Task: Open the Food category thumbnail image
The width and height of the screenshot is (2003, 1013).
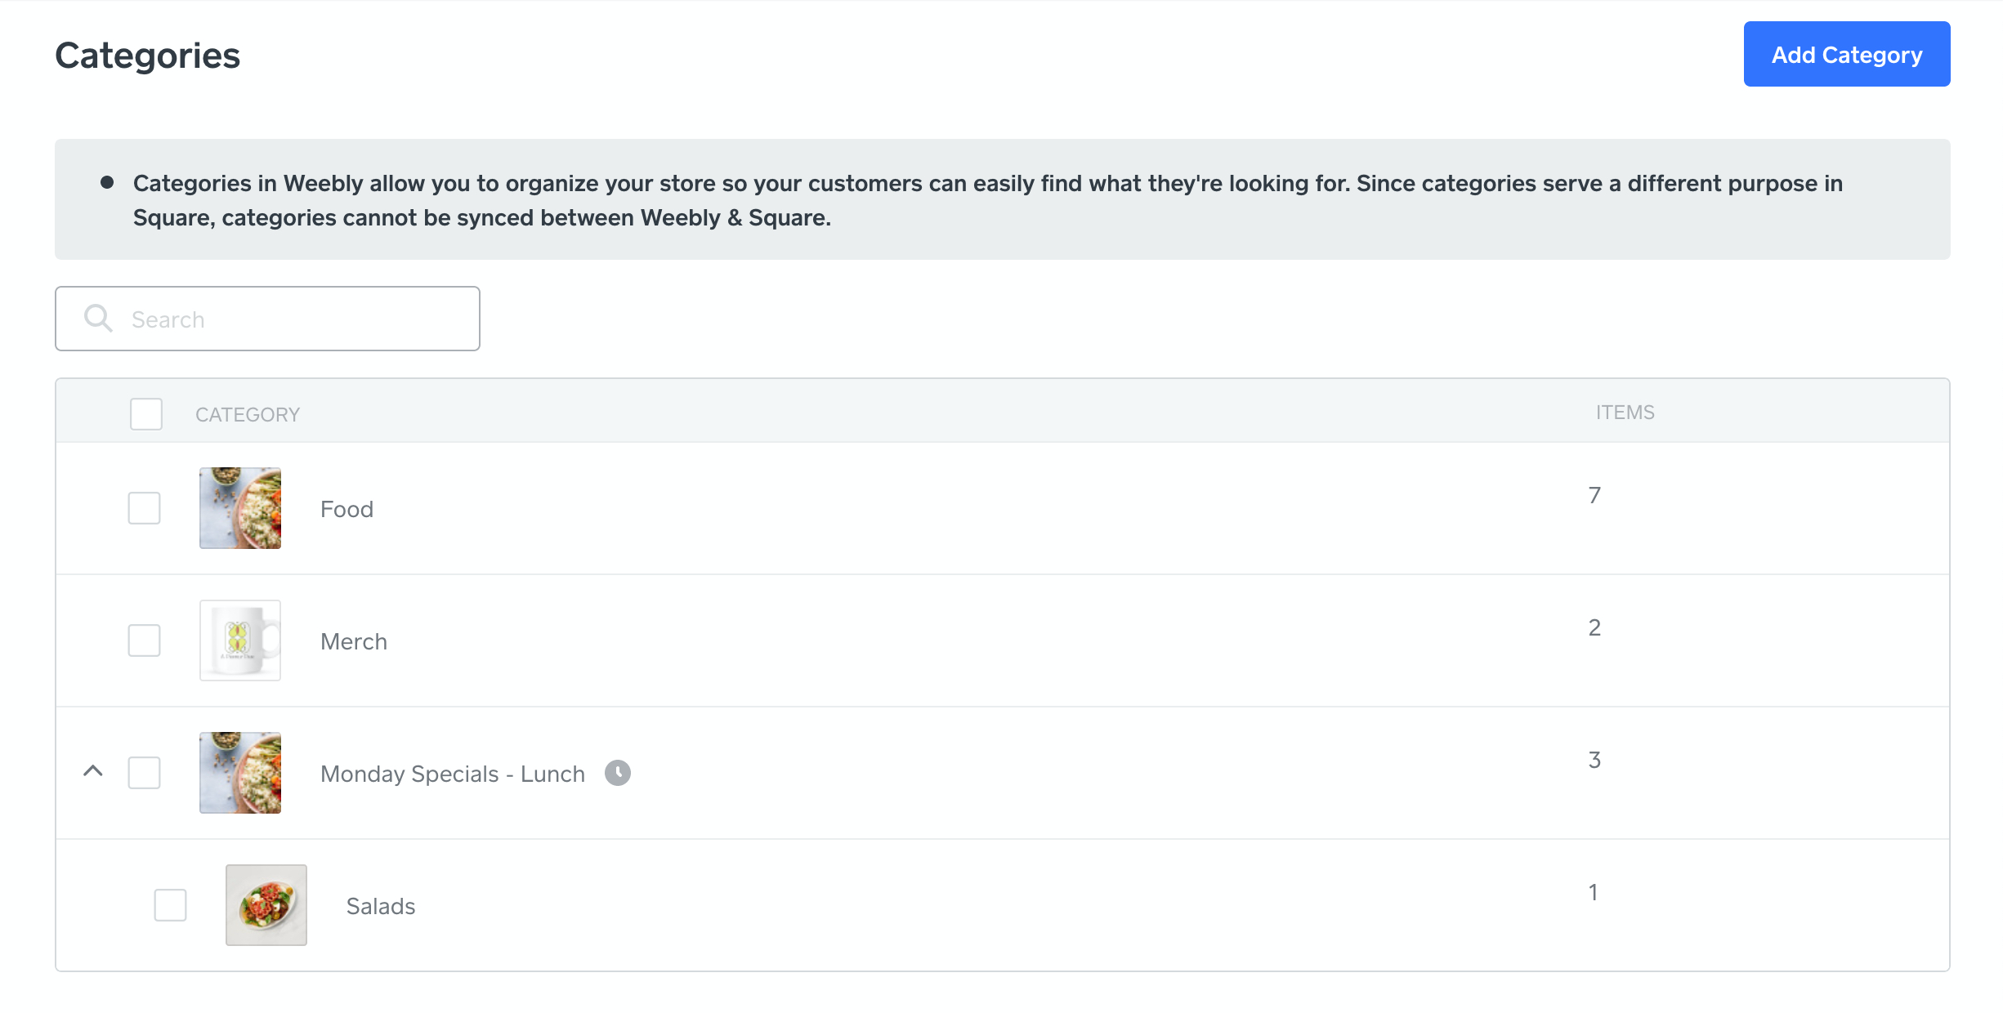Action: pos(240,508)
